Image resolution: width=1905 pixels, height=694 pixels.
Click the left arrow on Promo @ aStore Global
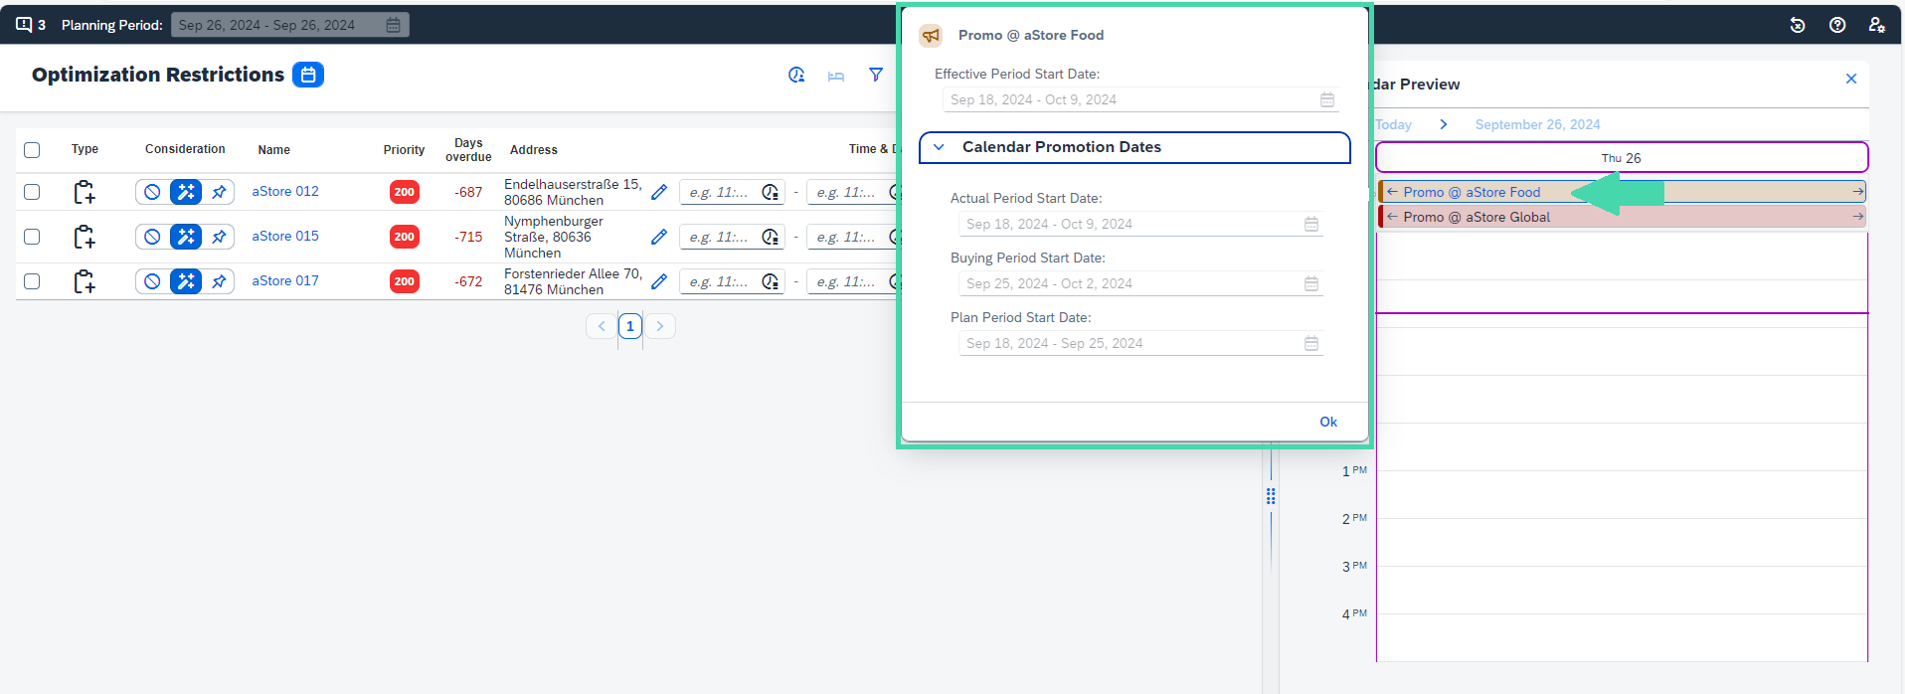coord(1392,217)
